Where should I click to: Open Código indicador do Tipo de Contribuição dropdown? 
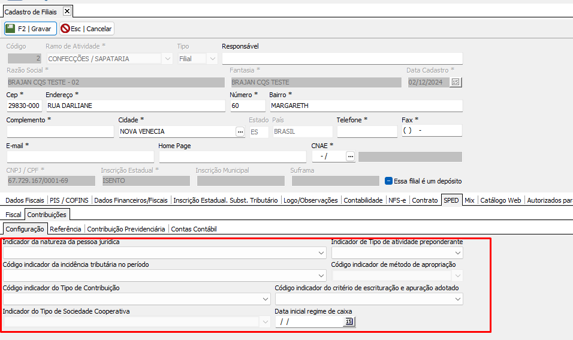point(266,299)
